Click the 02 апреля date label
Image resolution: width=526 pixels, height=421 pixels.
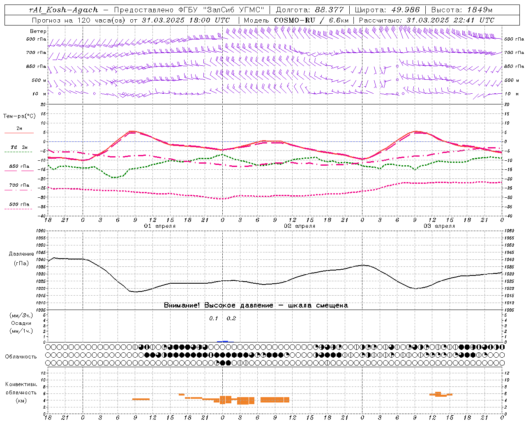(x=300, y=226)
